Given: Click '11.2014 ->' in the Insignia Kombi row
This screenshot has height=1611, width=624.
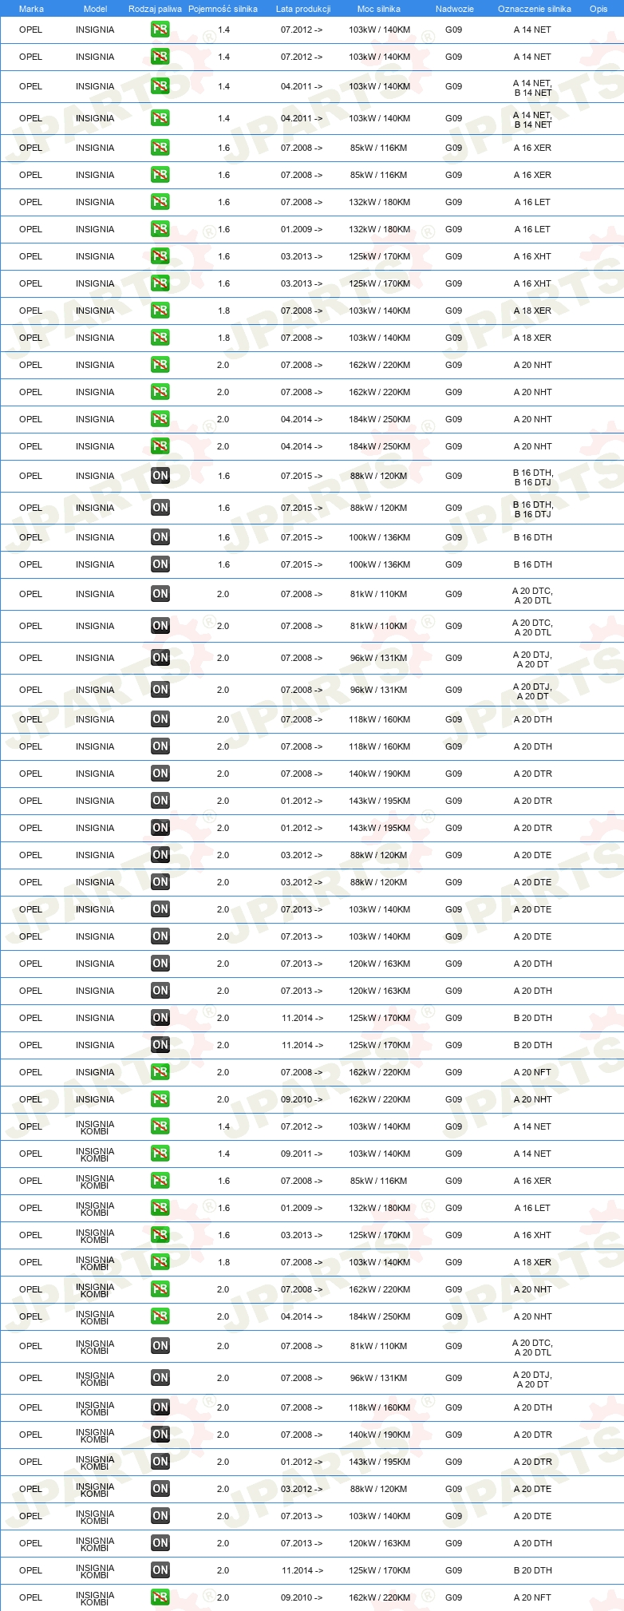Looking at the screenshot, I should pyautogui.click(x=302, y=1570).
